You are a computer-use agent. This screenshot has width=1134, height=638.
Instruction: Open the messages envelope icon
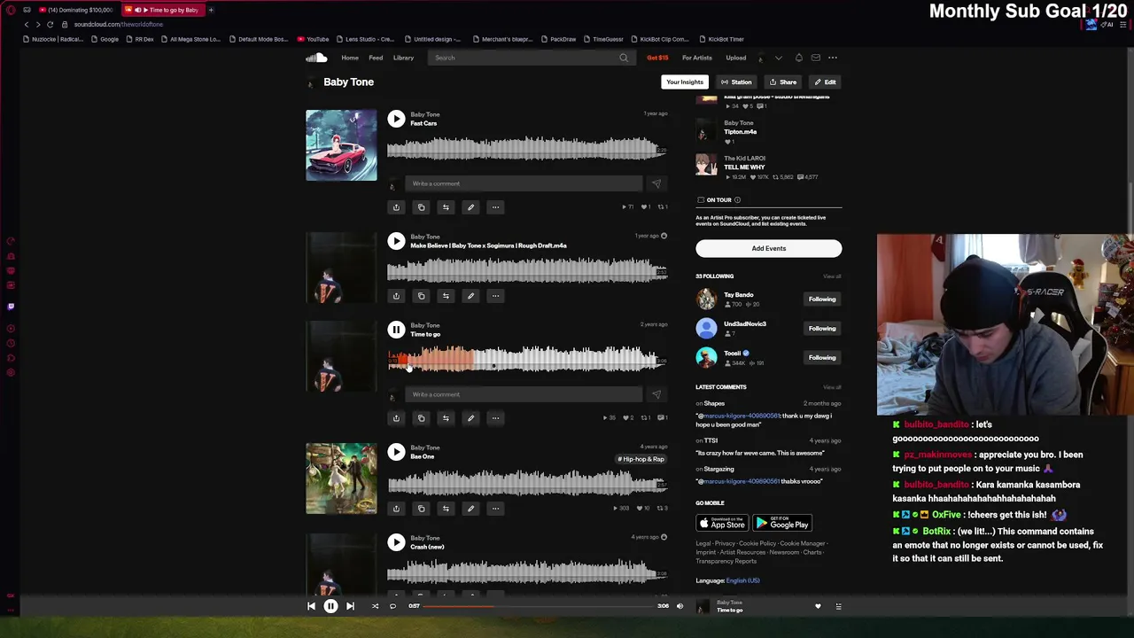point(816,58)
